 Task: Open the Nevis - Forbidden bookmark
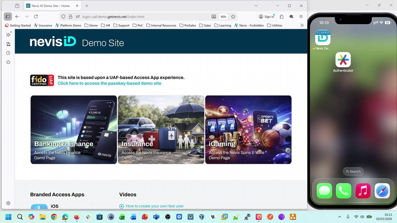click(249, 25)
